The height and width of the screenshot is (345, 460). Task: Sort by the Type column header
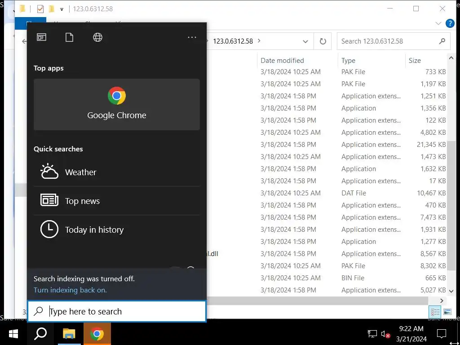(x=372, y=61)
